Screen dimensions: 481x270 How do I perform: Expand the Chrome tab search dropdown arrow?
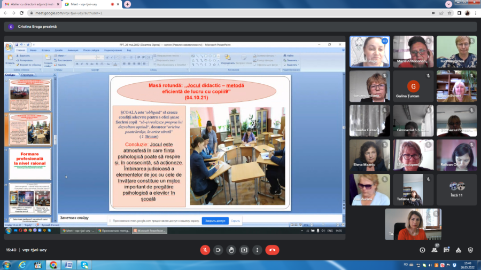click(x=448, y=4)
